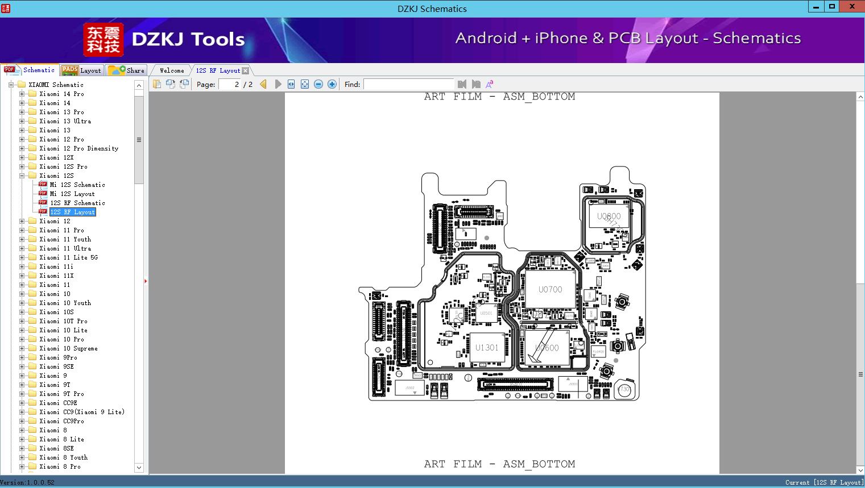Click U0800 chip on the board layout
The height and width of the screenshot is (488, 865).
coord(609,216)
